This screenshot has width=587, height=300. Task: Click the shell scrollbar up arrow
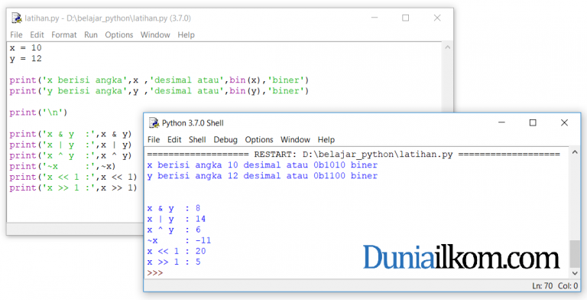575,152
